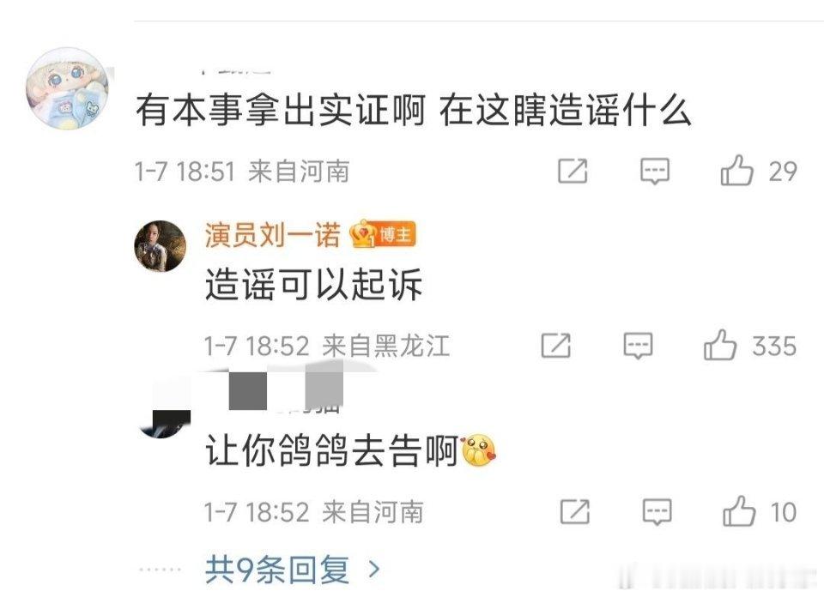Like the comment with 29 likes
The height and width of the screenshot is (597, 824).
736,171
